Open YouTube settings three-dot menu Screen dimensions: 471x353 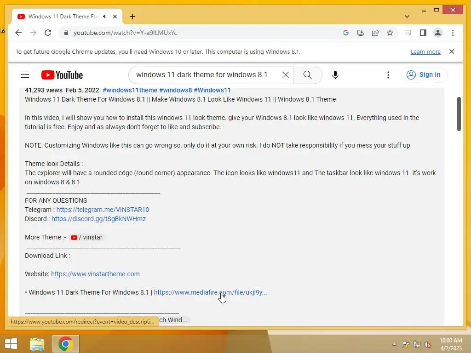[x=388, y=75]
